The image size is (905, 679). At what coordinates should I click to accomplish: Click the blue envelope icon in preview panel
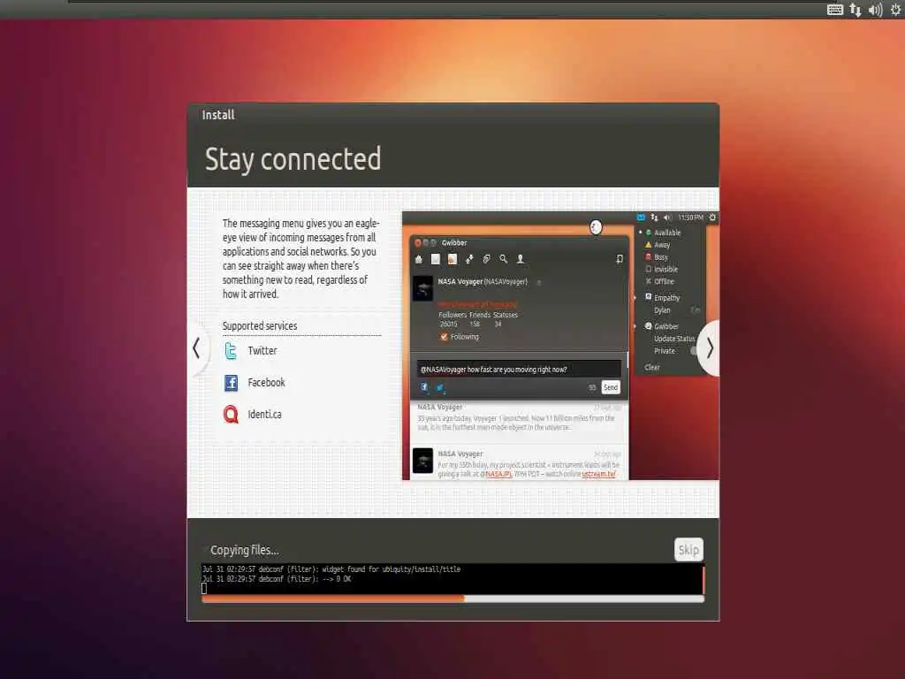641,217
